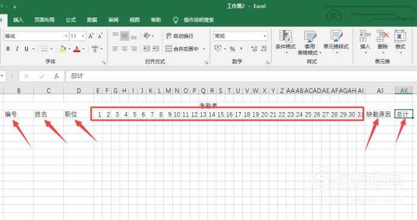This screenshot has height=220, width=417.
Task: Open number format 常规 combo box
Action: pyautogui.click(x=240, y=36)
